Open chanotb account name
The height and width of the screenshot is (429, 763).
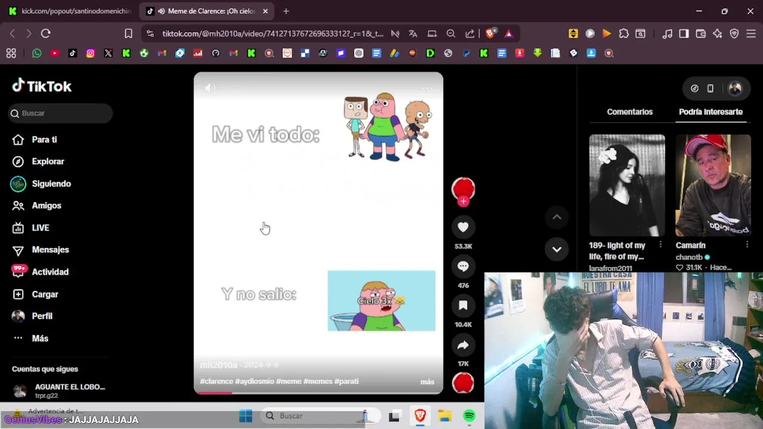(x=689, y=257)
